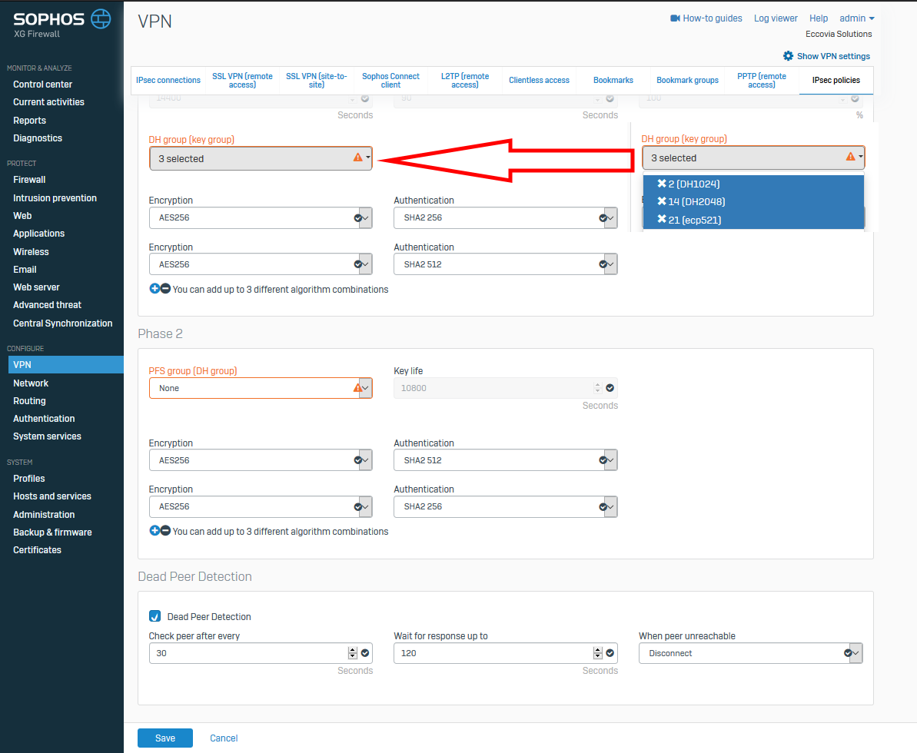Click the Cancel link

(x=224, y=738)
